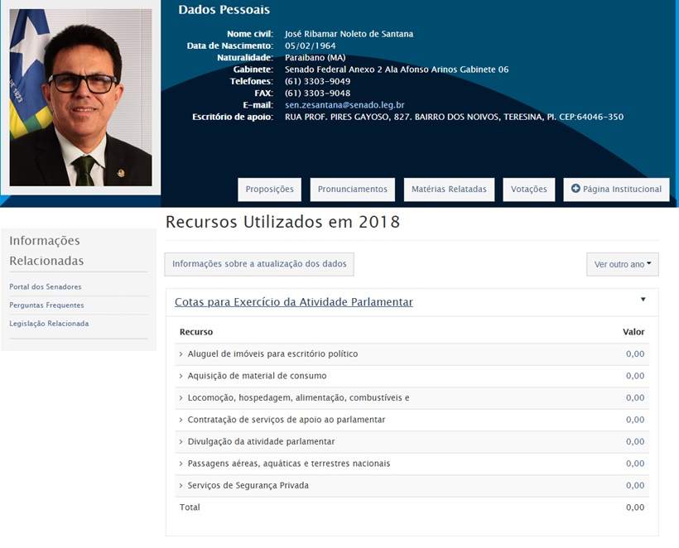
Task: Open the Página Institucional button
Action: [x=616, y=190]
